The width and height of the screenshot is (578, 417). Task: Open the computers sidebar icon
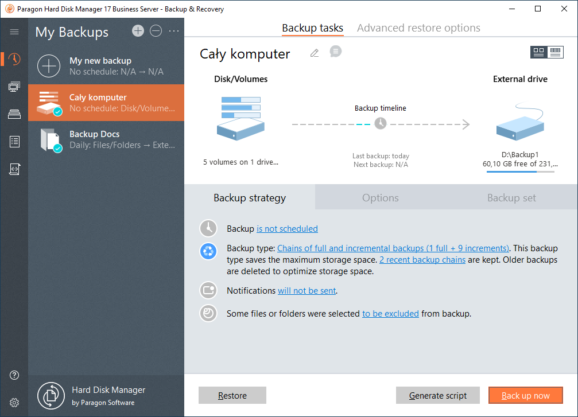14,87
